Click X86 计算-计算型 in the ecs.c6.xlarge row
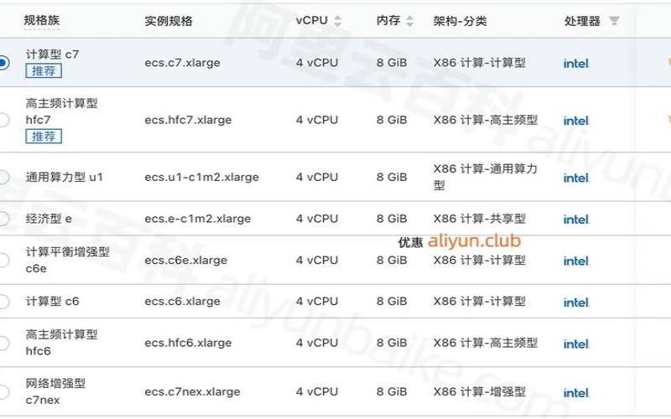The width and height of the screenshot is (671, 419). 479,302
